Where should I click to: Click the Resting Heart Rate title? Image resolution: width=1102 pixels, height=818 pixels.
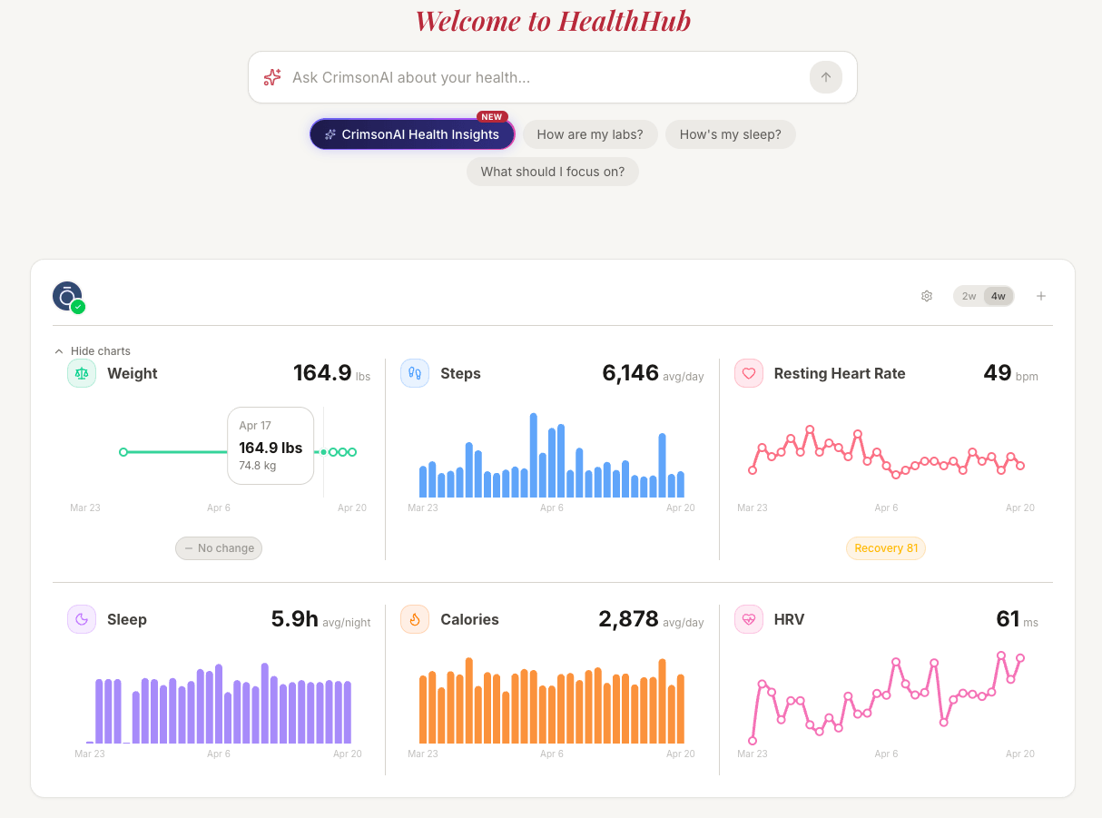(x=840, y=373)
